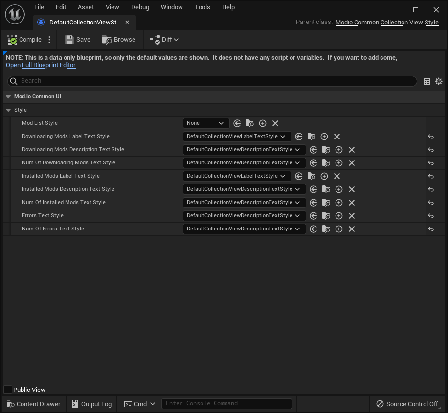Open the Output Log
Image resolution: width=448 pixels, height=413 pixels.
tap(92, 404)
